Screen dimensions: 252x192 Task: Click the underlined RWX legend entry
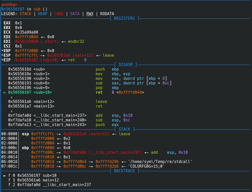click(x=90, y=14)
